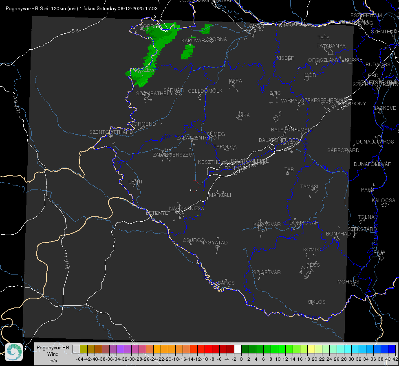
Task: Click the 'm/s' legend unit label
Action: click(53, 361)
